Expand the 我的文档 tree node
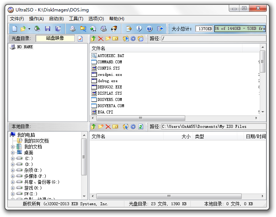The image size is (276, 217). 13,147
